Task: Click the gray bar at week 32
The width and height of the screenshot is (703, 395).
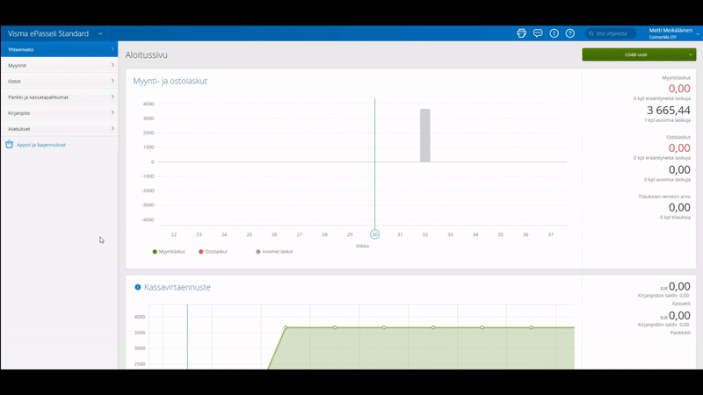Action: click(x=425, y=135)
